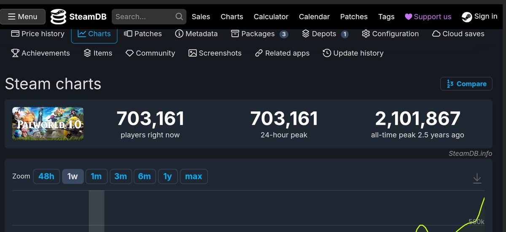Open Patches in top navigation
This screenshot has height=232, width=506.
(x=354, y=17)
